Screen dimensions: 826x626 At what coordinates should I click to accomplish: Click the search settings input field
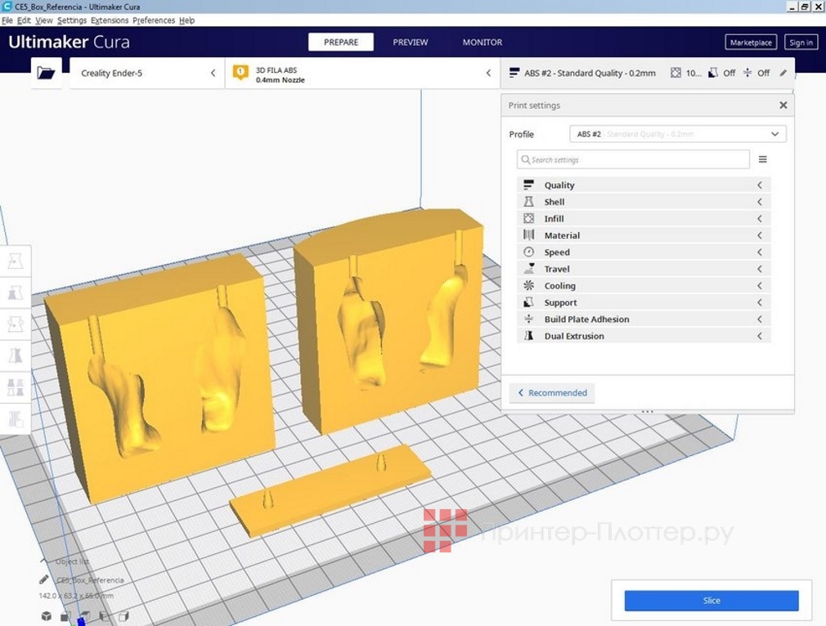634,159
